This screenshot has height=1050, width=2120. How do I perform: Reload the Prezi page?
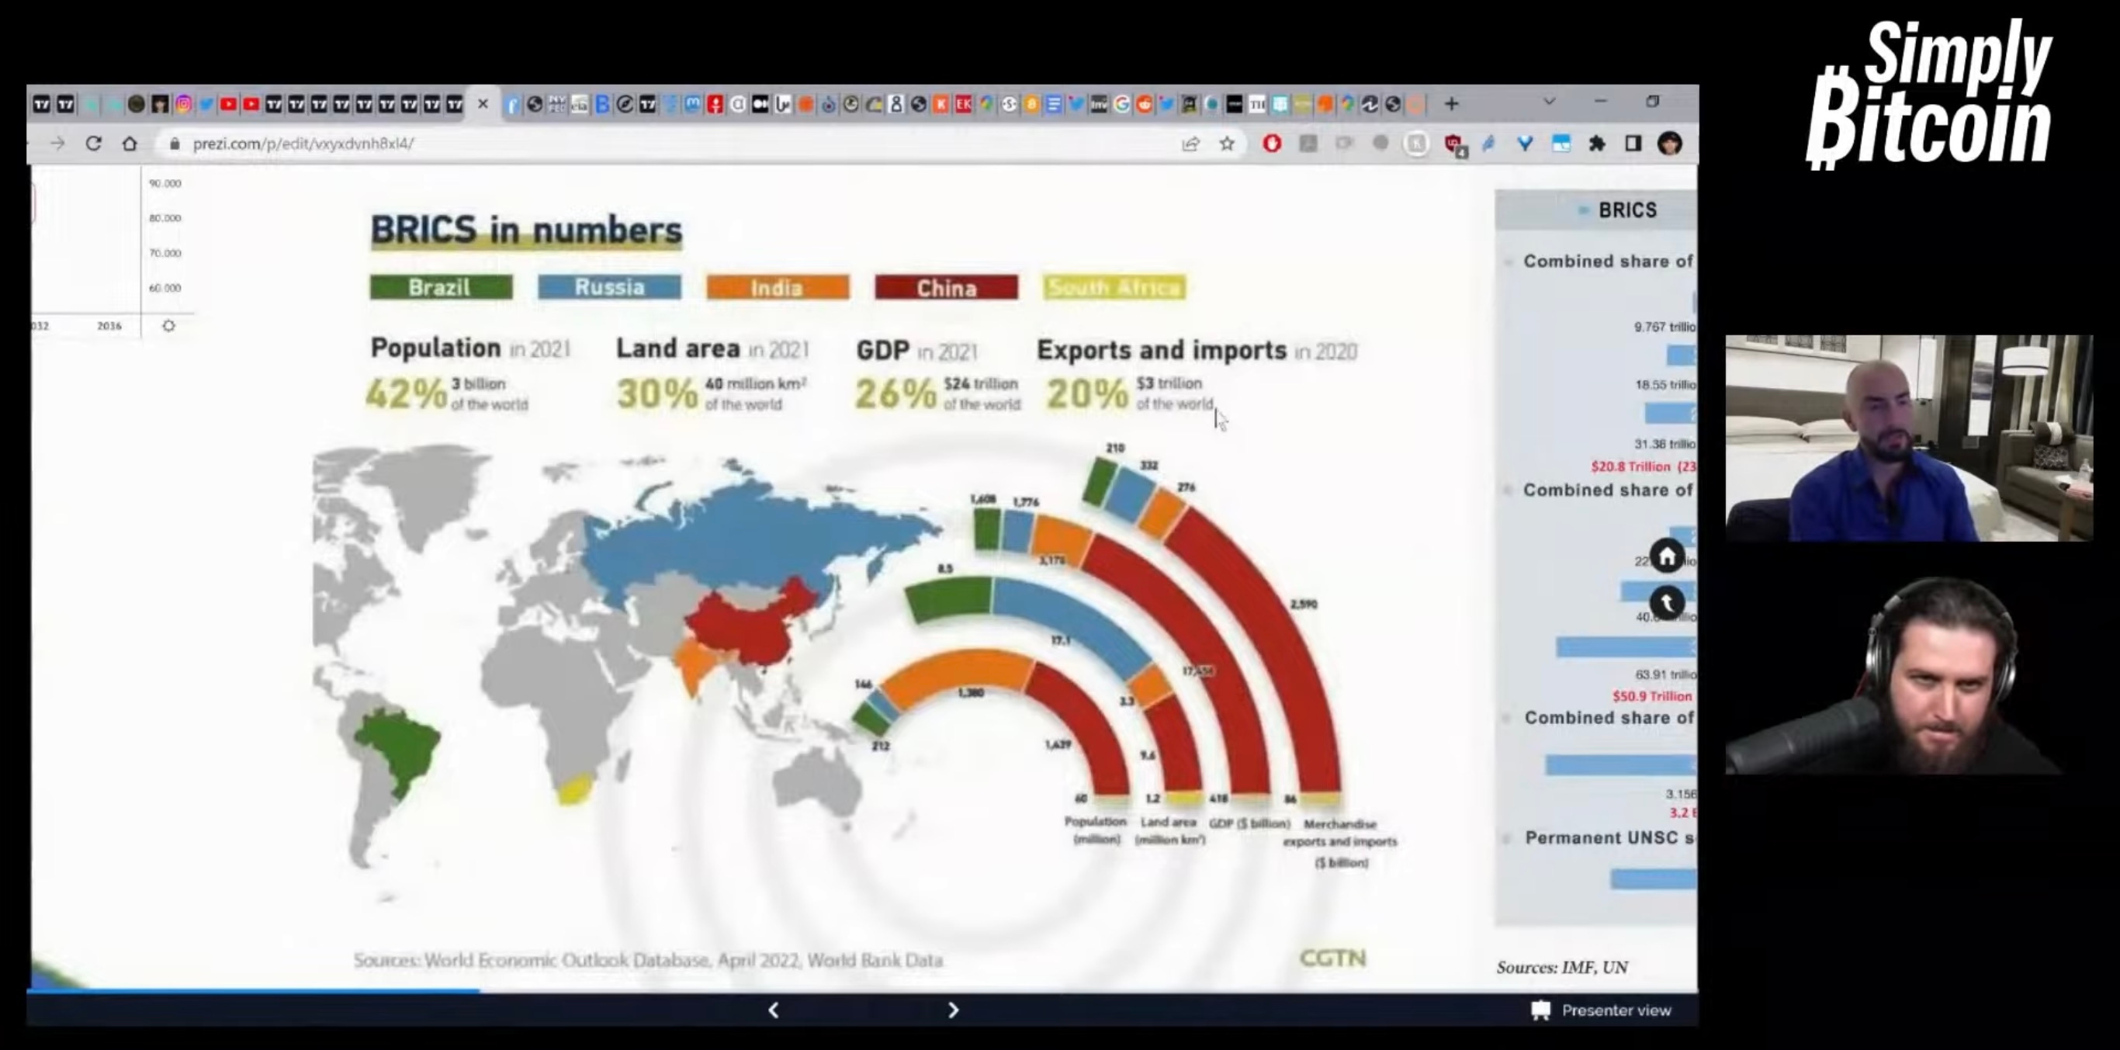click(93, 143)
